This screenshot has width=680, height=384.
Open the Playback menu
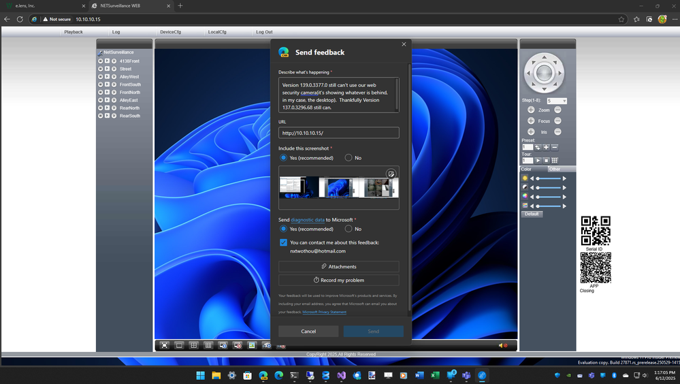pyautogui.click(x=74, y=32)
